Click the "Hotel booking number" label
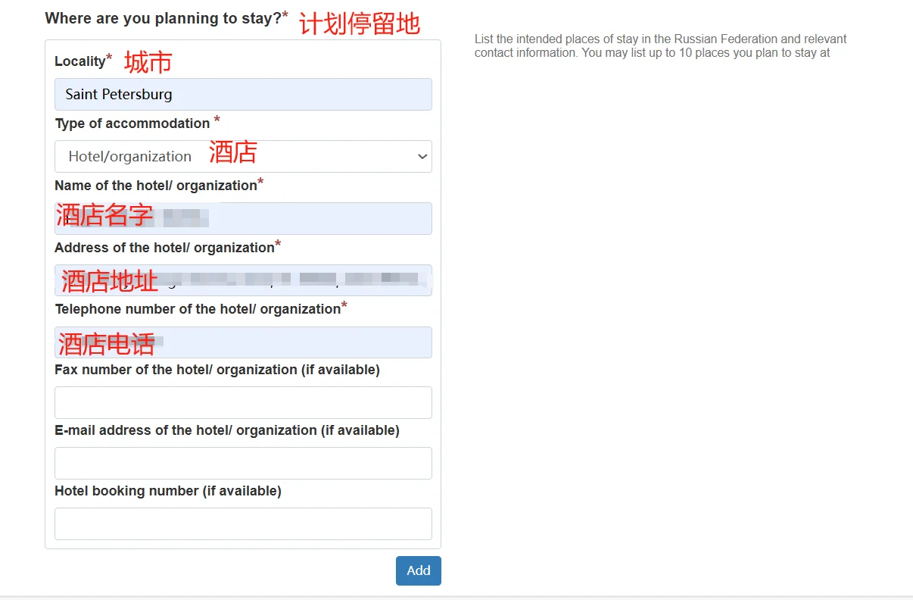 tap(167, 491)
